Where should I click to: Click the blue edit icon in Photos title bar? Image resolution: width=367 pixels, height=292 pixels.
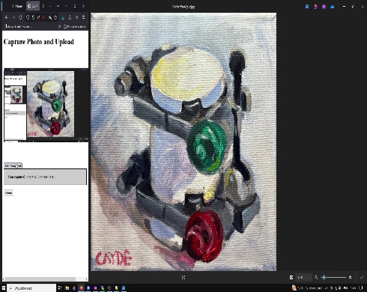[x=307, y=7]
